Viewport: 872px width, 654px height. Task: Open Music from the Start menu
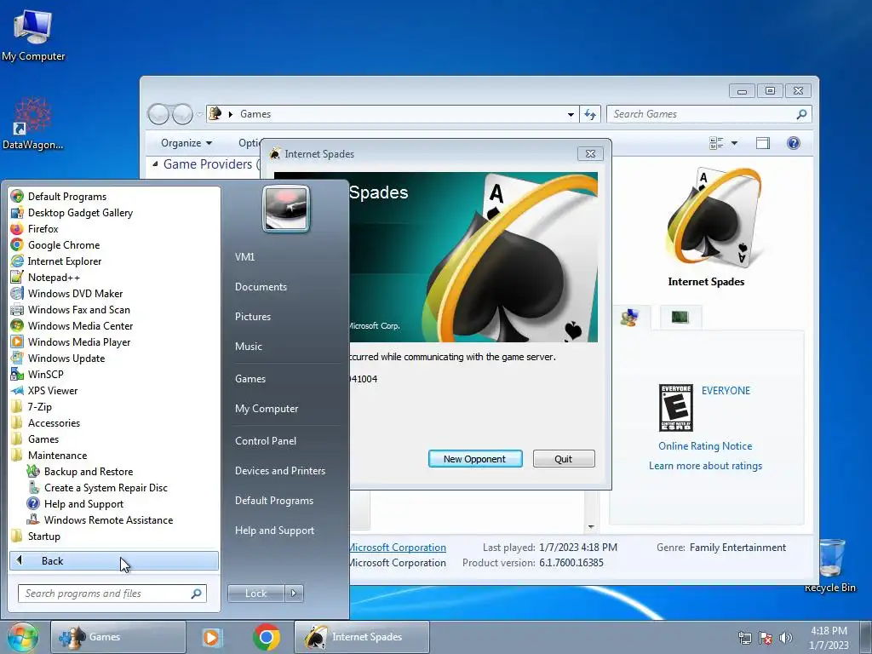pyautogui.click(x=248, y=347)
